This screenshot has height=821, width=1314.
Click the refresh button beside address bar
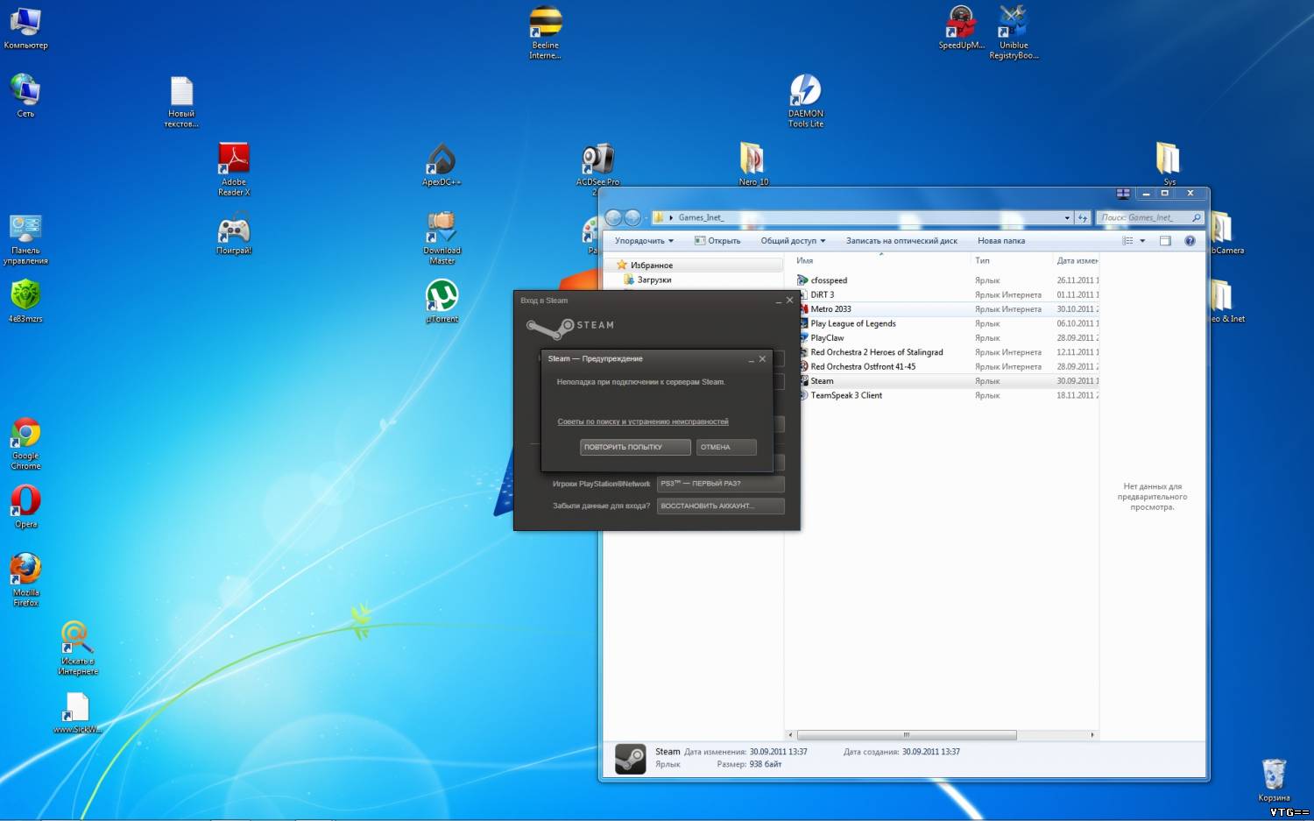click(1083, 217)
